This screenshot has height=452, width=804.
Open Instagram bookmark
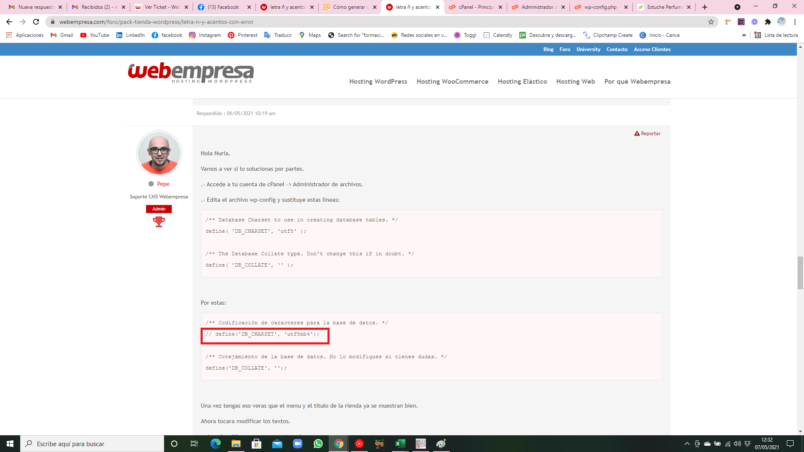point(205,35)
